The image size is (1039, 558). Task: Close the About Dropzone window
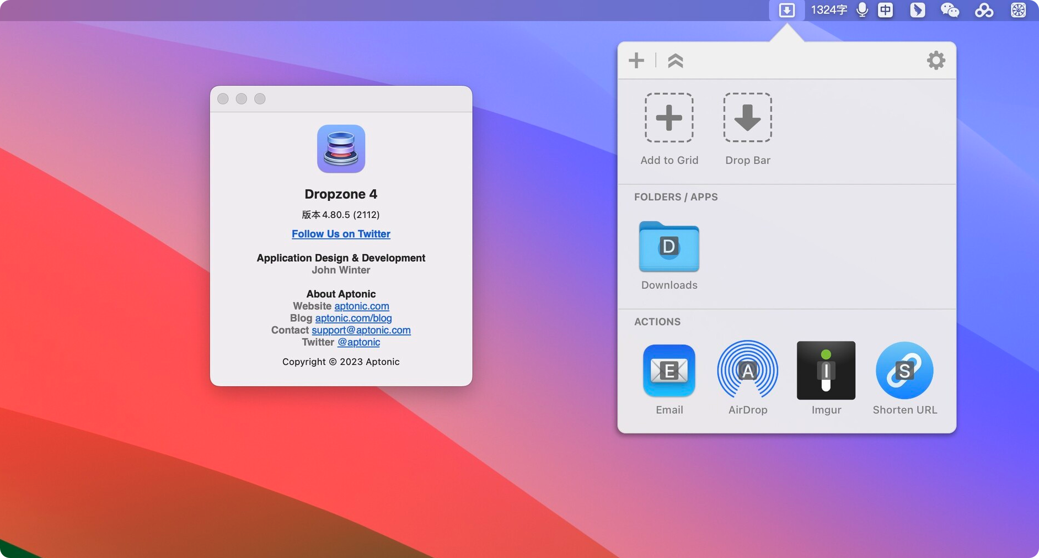223,99
